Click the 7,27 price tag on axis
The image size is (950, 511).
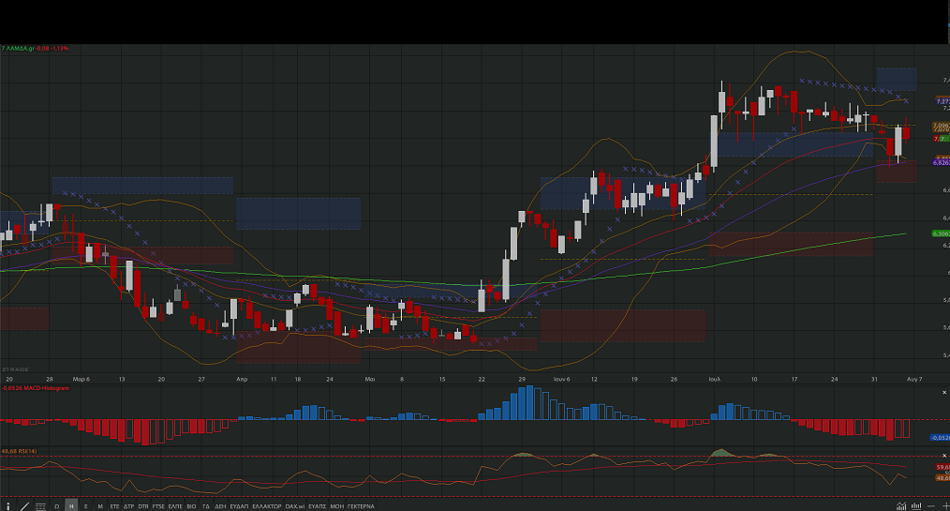[x=943, y=101]
